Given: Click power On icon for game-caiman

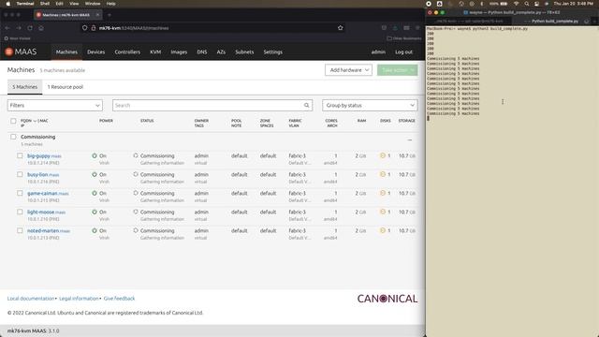Looking at the screenshot, I should [x=95, y=194].
